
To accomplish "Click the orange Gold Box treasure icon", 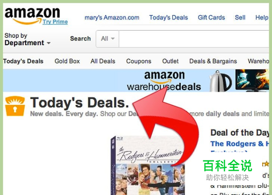I will 15,106.
